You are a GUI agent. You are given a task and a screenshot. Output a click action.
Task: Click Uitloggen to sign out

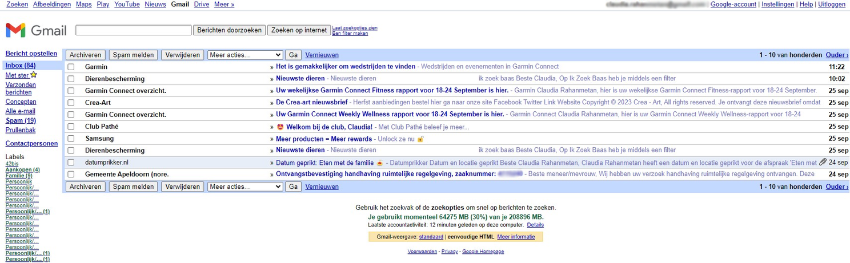tap(832, 4)
